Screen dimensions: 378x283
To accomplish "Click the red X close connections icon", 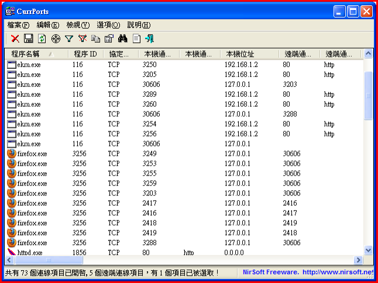I will coord(15,39).
